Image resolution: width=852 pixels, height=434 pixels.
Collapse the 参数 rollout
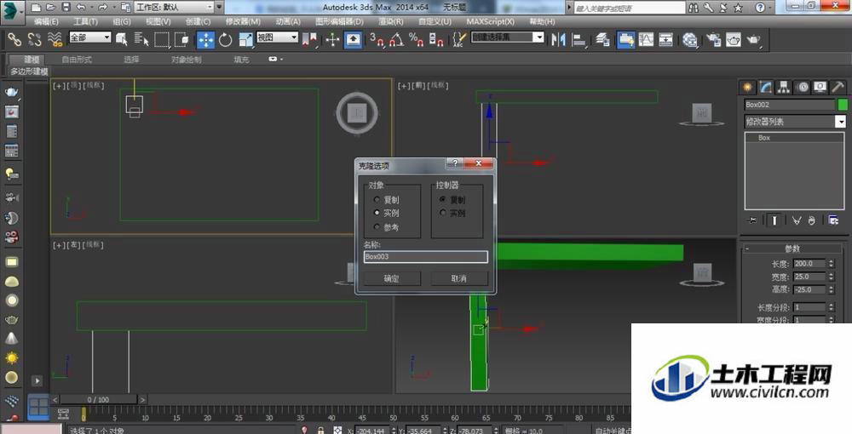pyautogui.click(x=792, y=248)
